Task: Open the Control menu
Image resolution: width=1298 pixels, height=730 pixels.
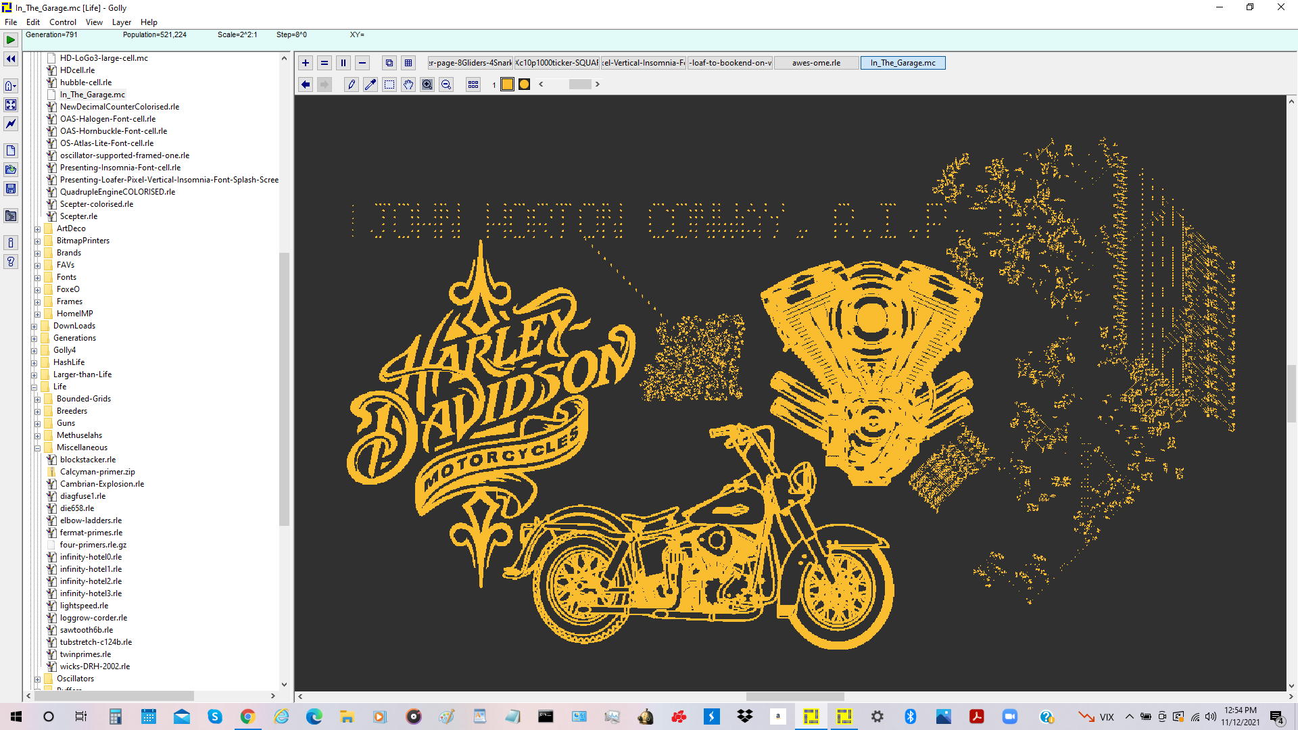Action: click(62, 22)
